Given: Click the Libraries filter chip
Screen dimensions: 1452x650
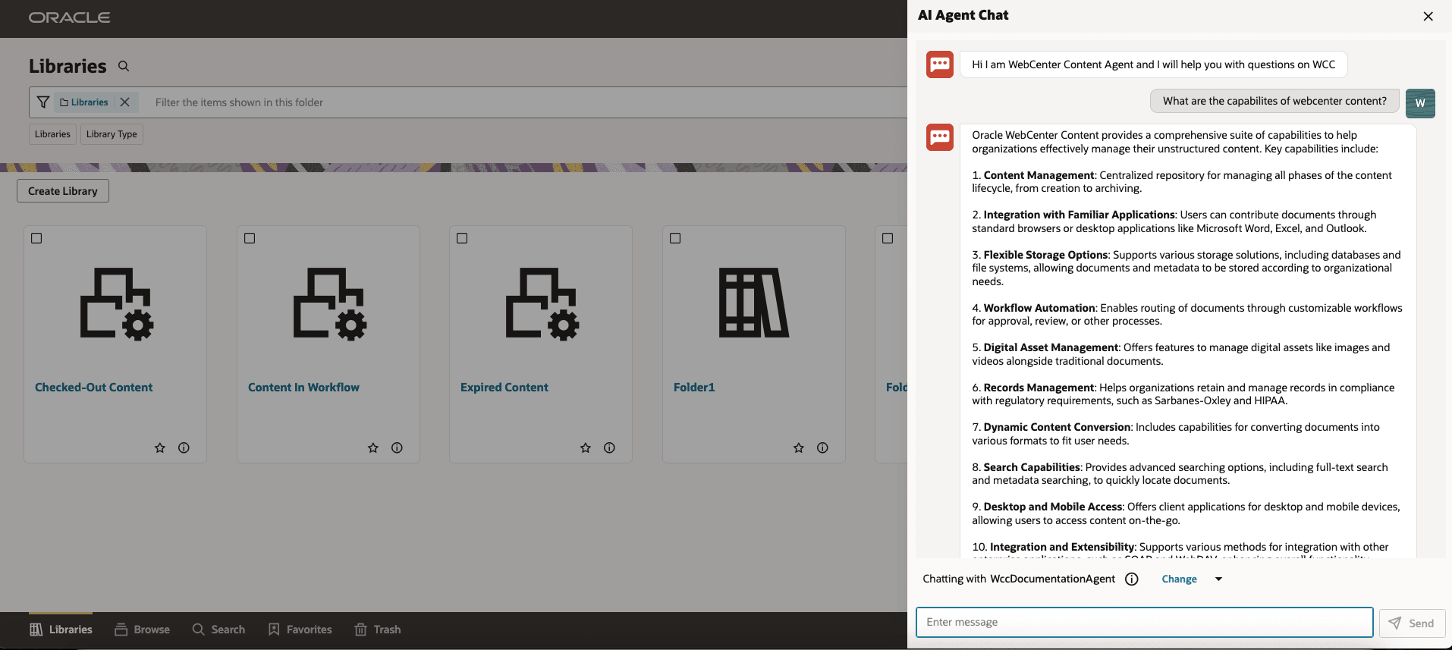Looking at the screenshot, I should (x=84, y=102).
